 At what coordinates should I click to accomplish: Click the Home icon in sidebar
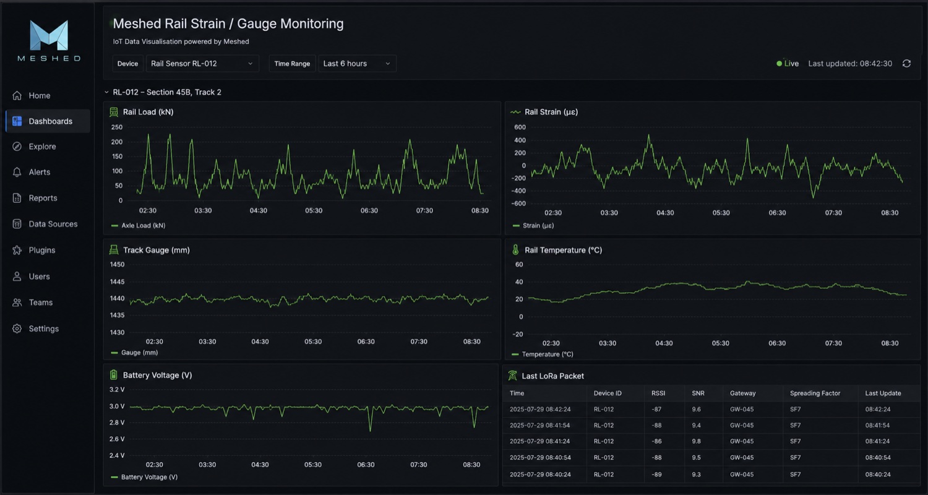pyautogui.click(x=17, y=95)
